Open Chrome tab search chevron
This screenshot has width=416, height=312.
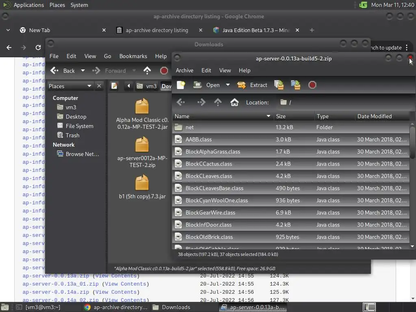tap(8, 30)
